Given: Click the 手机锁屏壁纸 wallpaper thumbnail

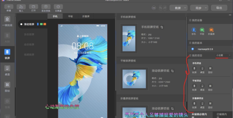Looking at the screenshot, I should pos(129,38).
